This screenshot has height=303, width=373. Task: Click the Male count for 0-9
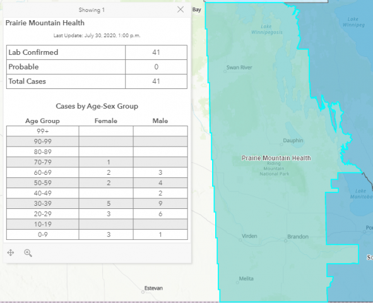point(160,234)
